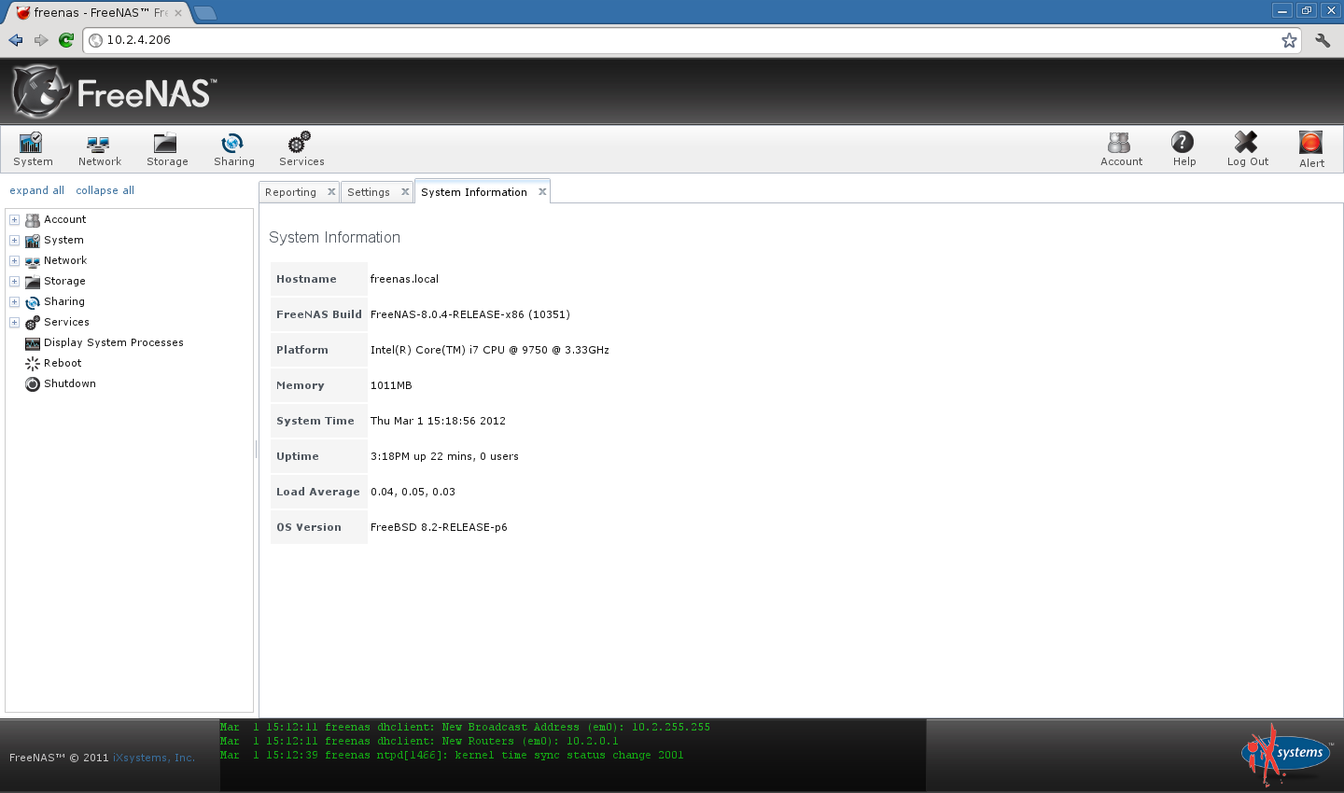Click the collapse all link

click(x=105, y=190)
